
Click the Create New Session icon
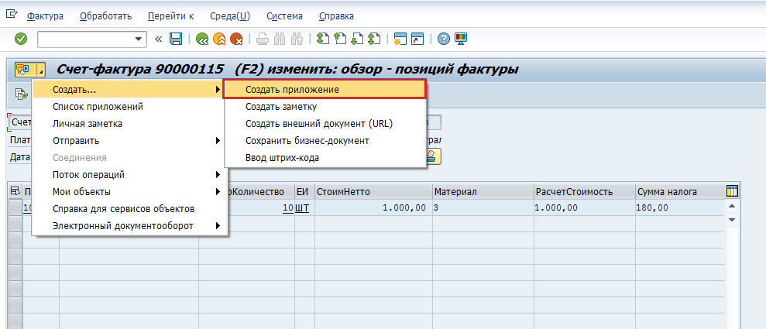[400, 39]
